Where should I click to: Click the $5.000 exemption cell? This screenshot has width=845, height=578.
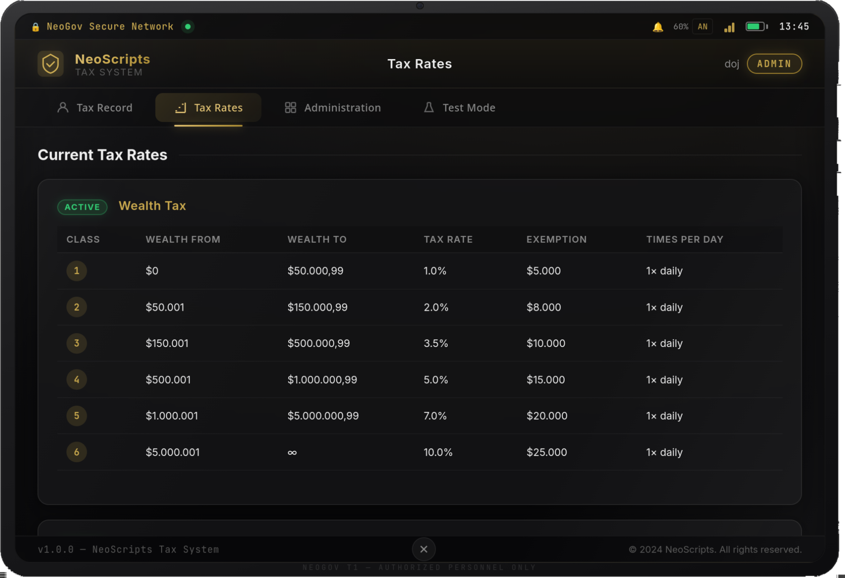[543, 271]
